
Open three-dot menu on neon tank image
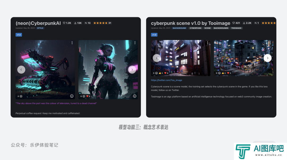[72, 43]
